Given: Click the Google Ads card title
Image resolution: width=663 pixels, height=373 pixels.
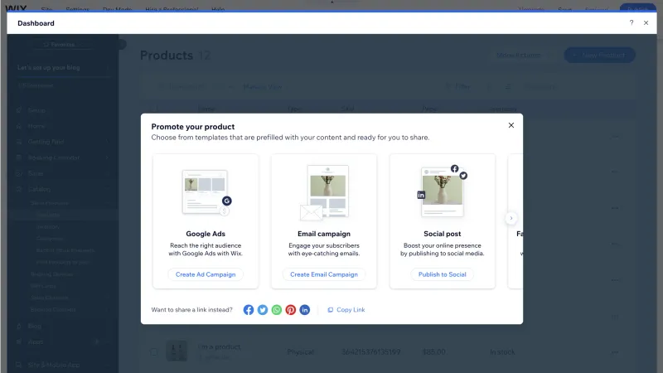Looking at the screenshot, I should click(206, 234).
